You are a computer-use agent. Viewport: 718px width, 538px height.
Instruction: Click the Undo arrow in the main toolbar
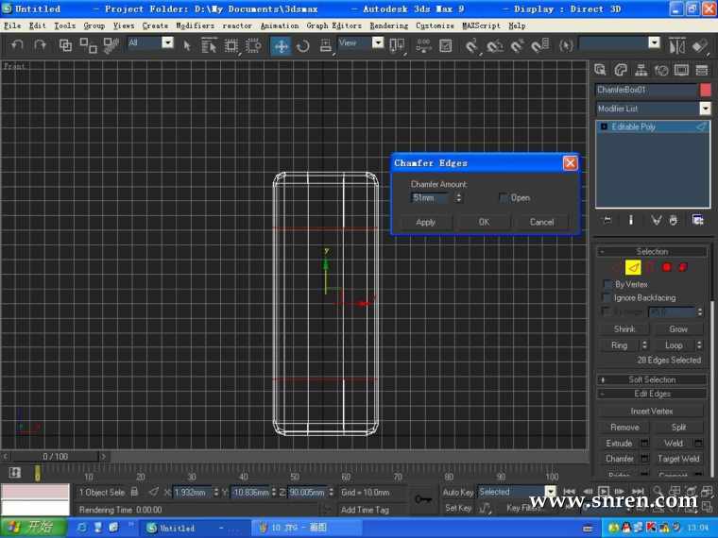pyautogui.click(x=17, y=44)
